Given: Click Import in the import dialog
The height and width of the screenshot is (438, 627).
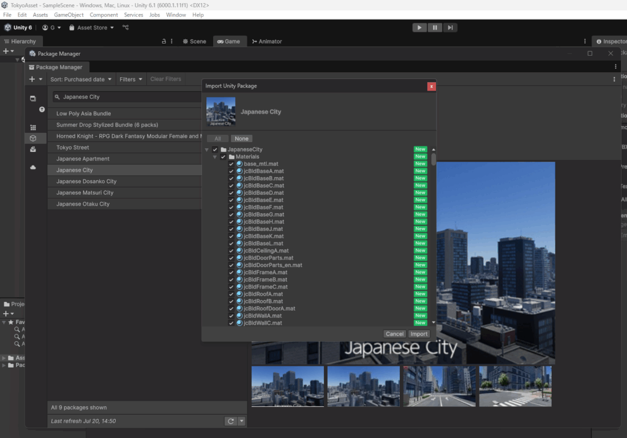Looking at the screenshot, I should (x=419, y=334).
